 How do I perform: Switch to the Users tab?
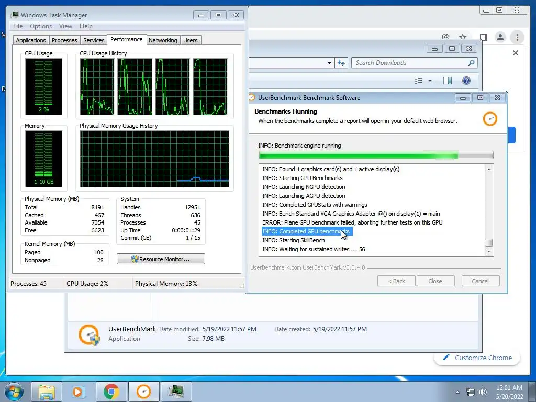tap(191, 40)
